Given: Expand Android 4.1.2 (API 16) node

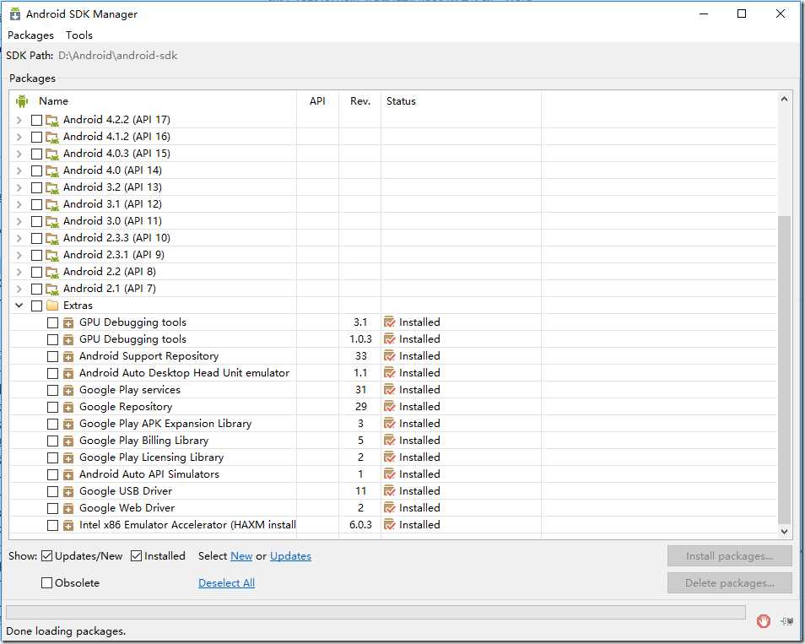Looking at the screenshot, I should (x=19, y=137).
